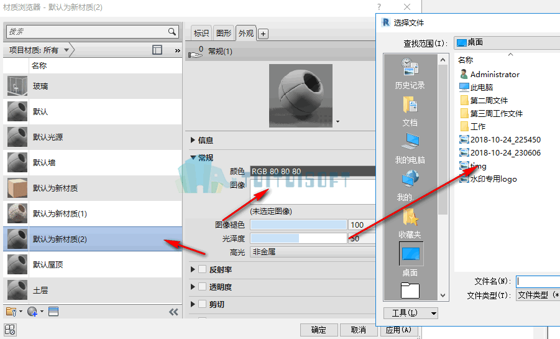The width and height of the screenshot is (560, 339).
Task: Click the hand asset-sharing icon beside 常规(1)
Action: click(x=196, y=52)
